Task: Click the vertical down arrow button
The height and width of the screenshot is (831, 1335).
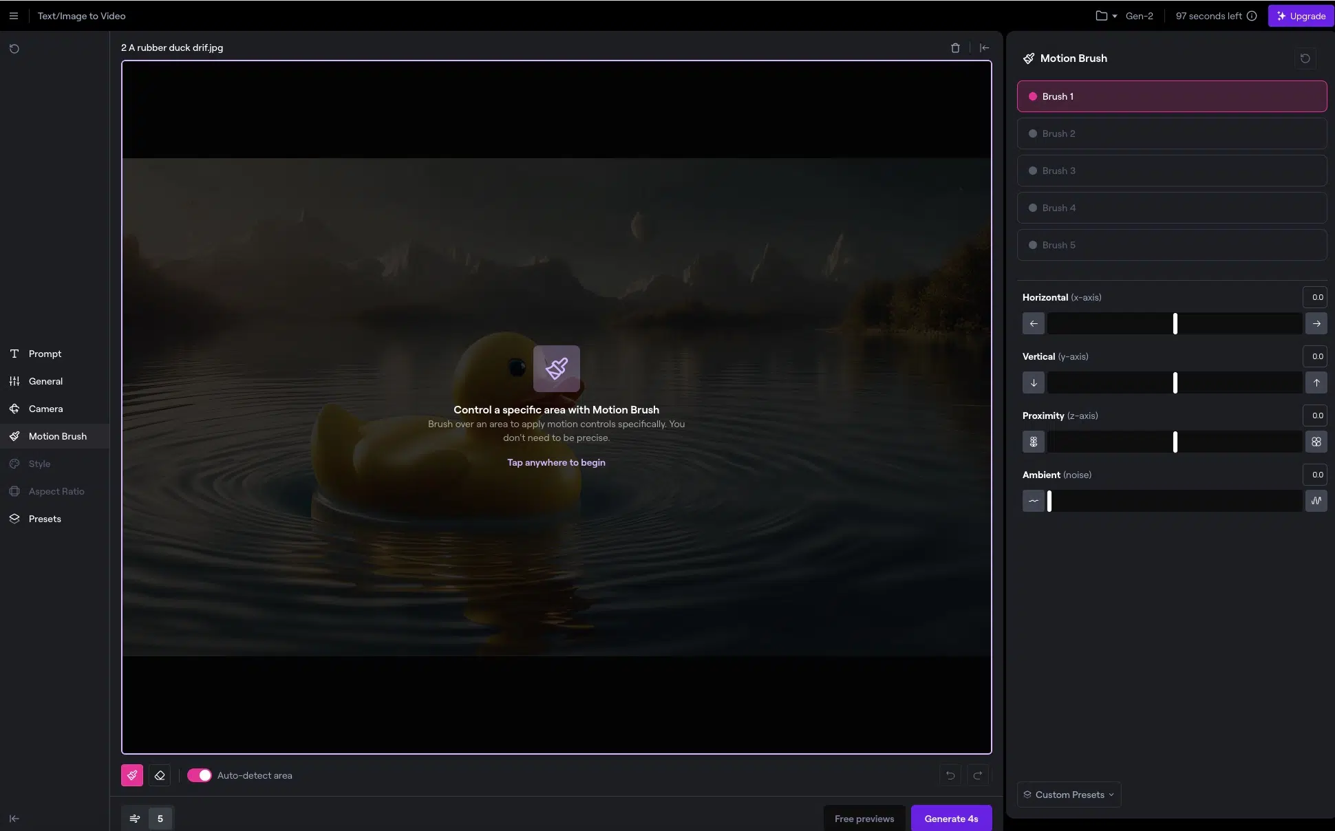Action: tap(1033, 382)
